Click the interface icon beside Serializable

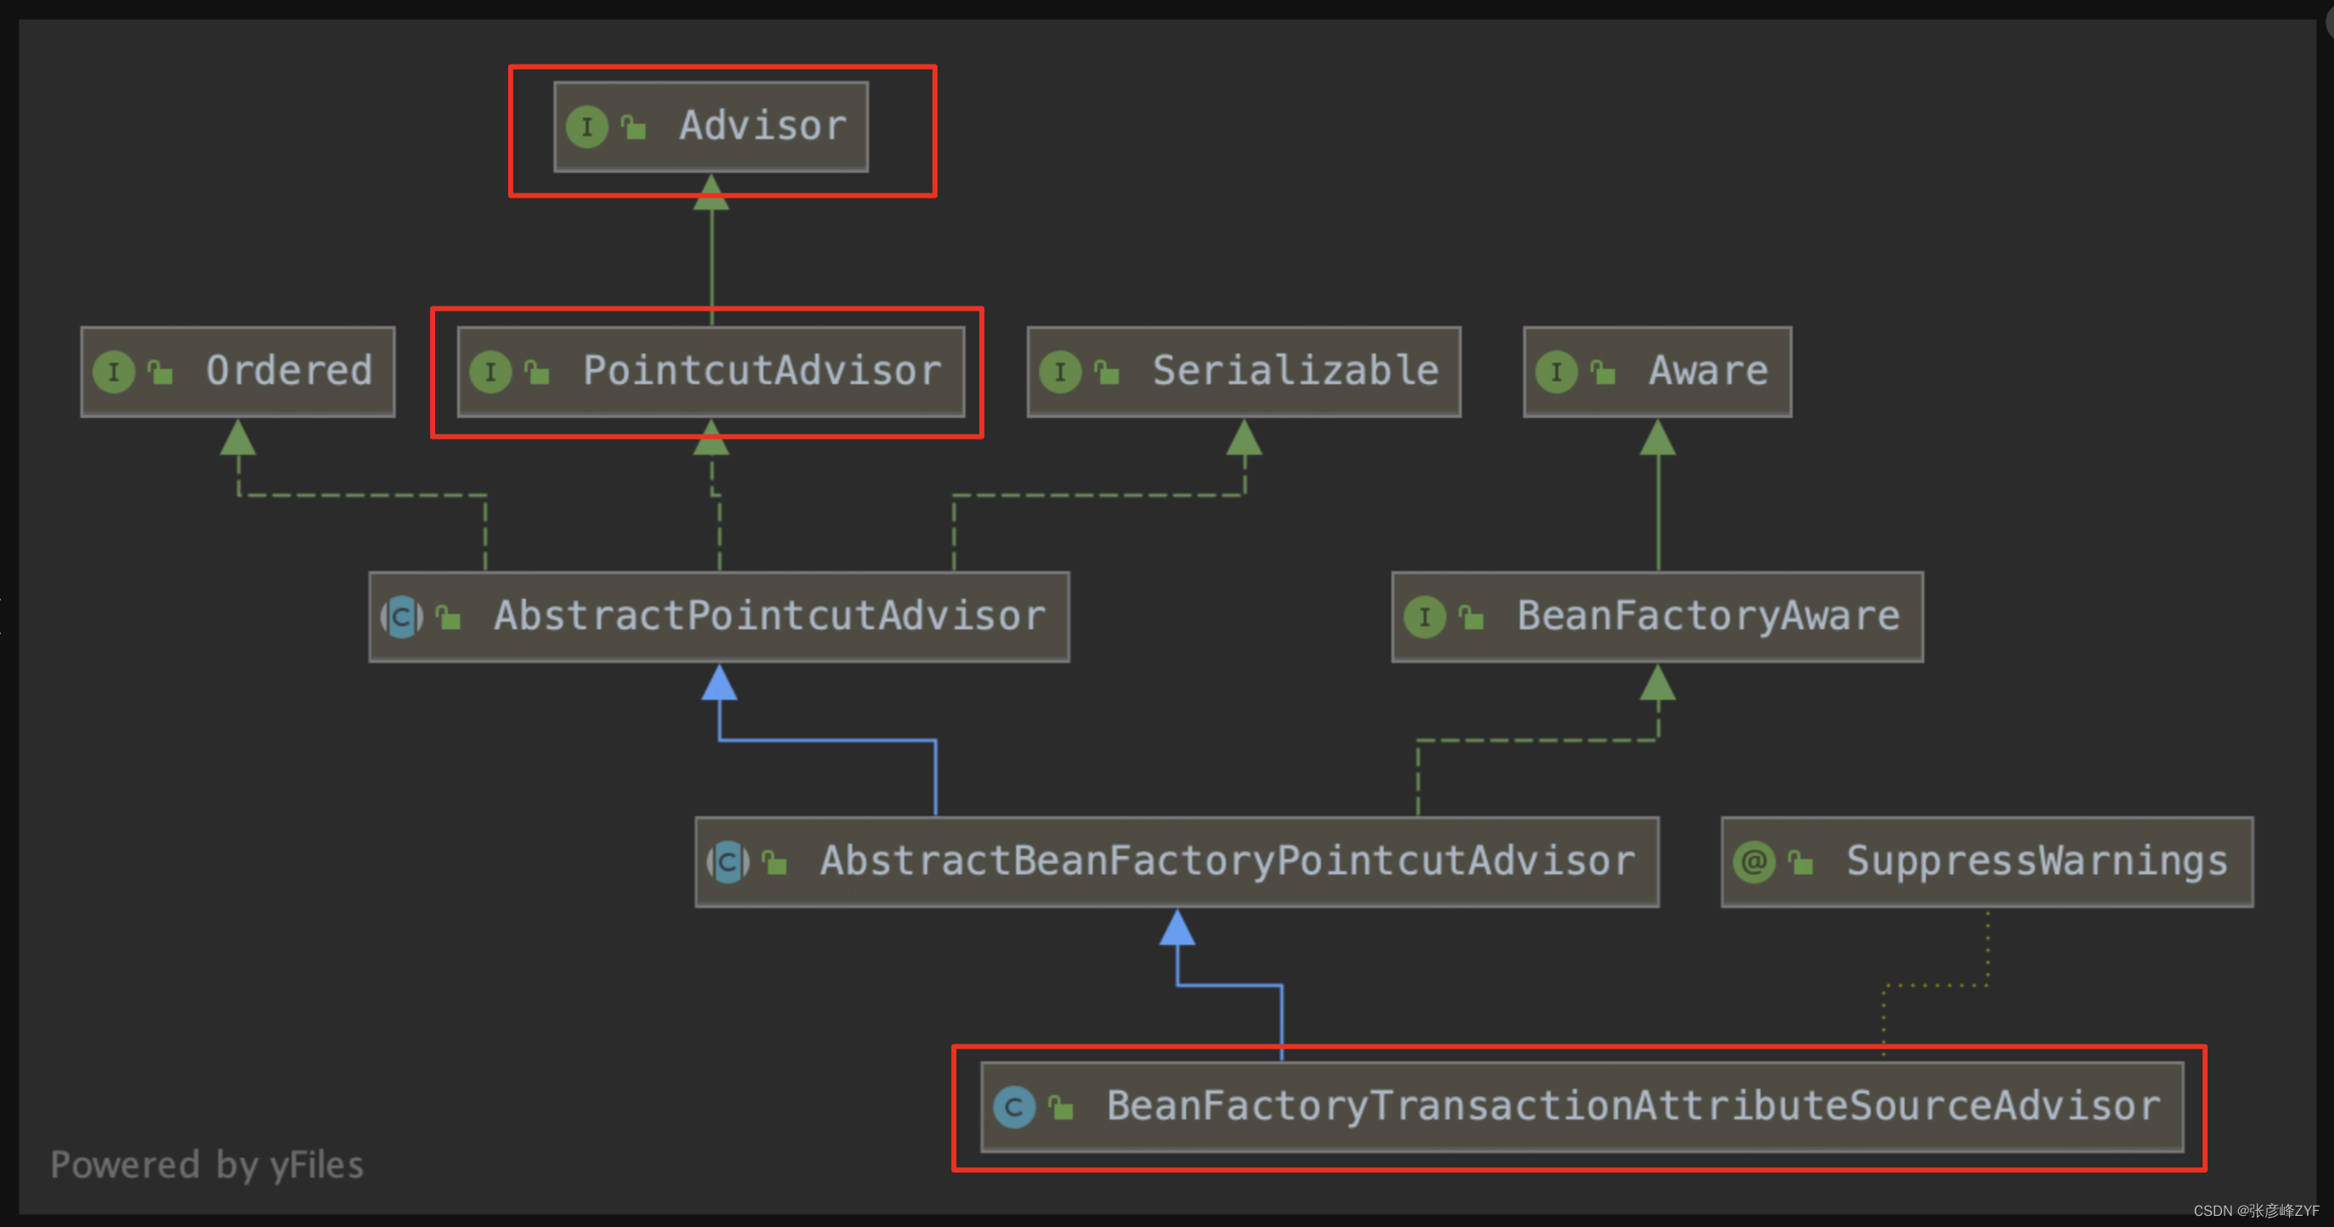tap(1060, 372)
